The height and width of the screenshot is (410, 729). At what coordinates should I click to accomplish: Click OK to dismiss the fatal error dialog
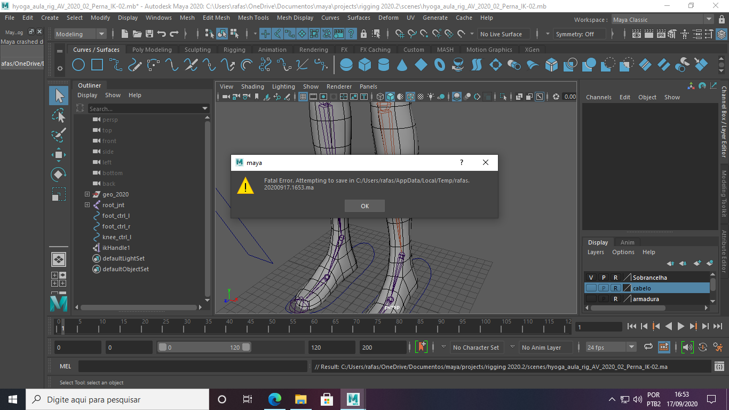pos(364,206)
